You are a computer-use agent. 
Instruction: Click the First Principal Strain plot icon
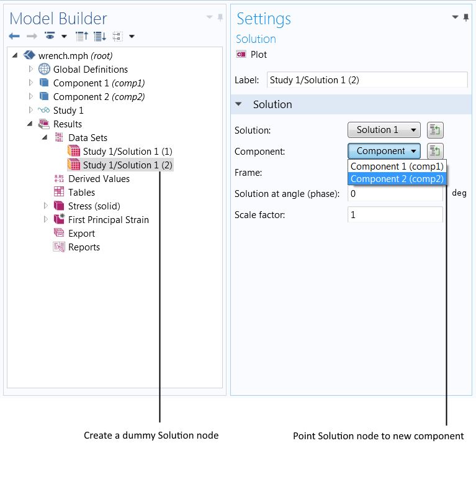59,219
